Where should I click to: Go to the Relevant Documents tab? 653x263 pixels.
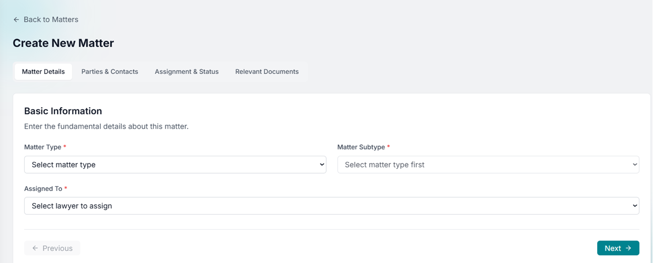[267, 71]
